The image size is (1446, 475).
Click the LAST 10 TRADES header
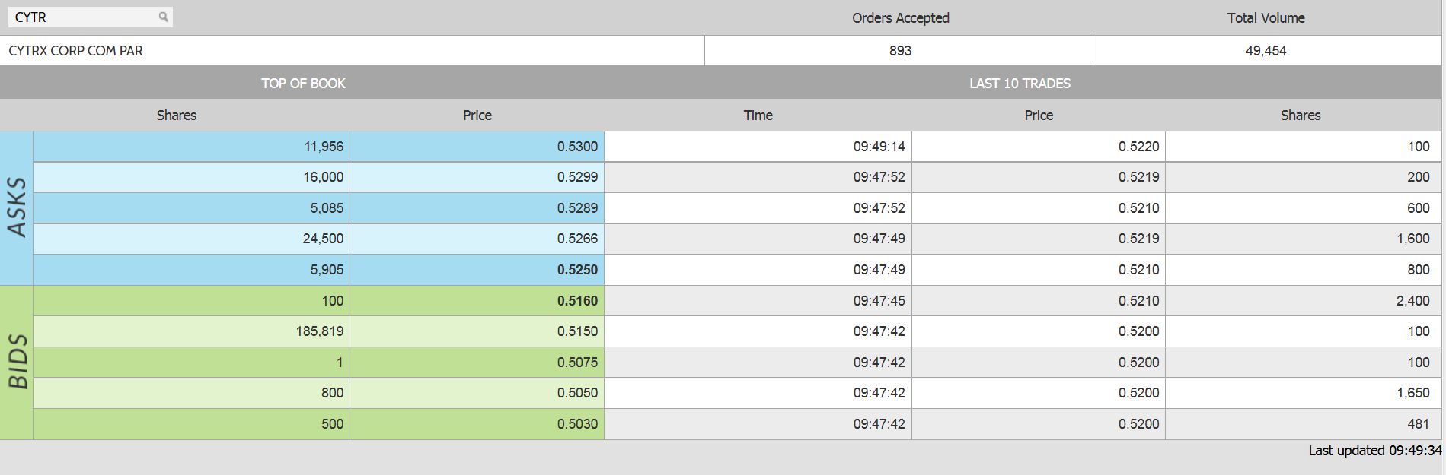[x=1020, y=84]
